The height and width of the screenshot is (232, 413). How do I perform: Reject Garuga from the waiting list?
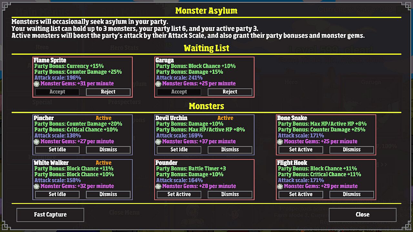pyautogui.click(x=230, y=92)
